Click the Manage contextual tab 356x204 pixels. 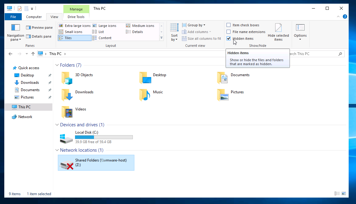pyautogui.click(x=76, y=9)
